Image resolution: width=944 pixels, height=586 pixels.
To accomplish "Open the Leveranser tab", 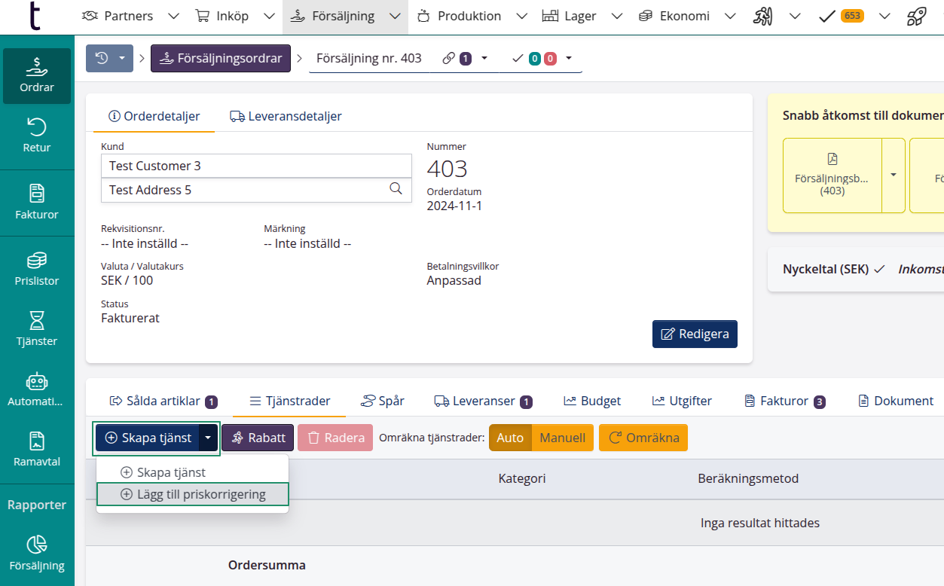I will tap(483, 401).
